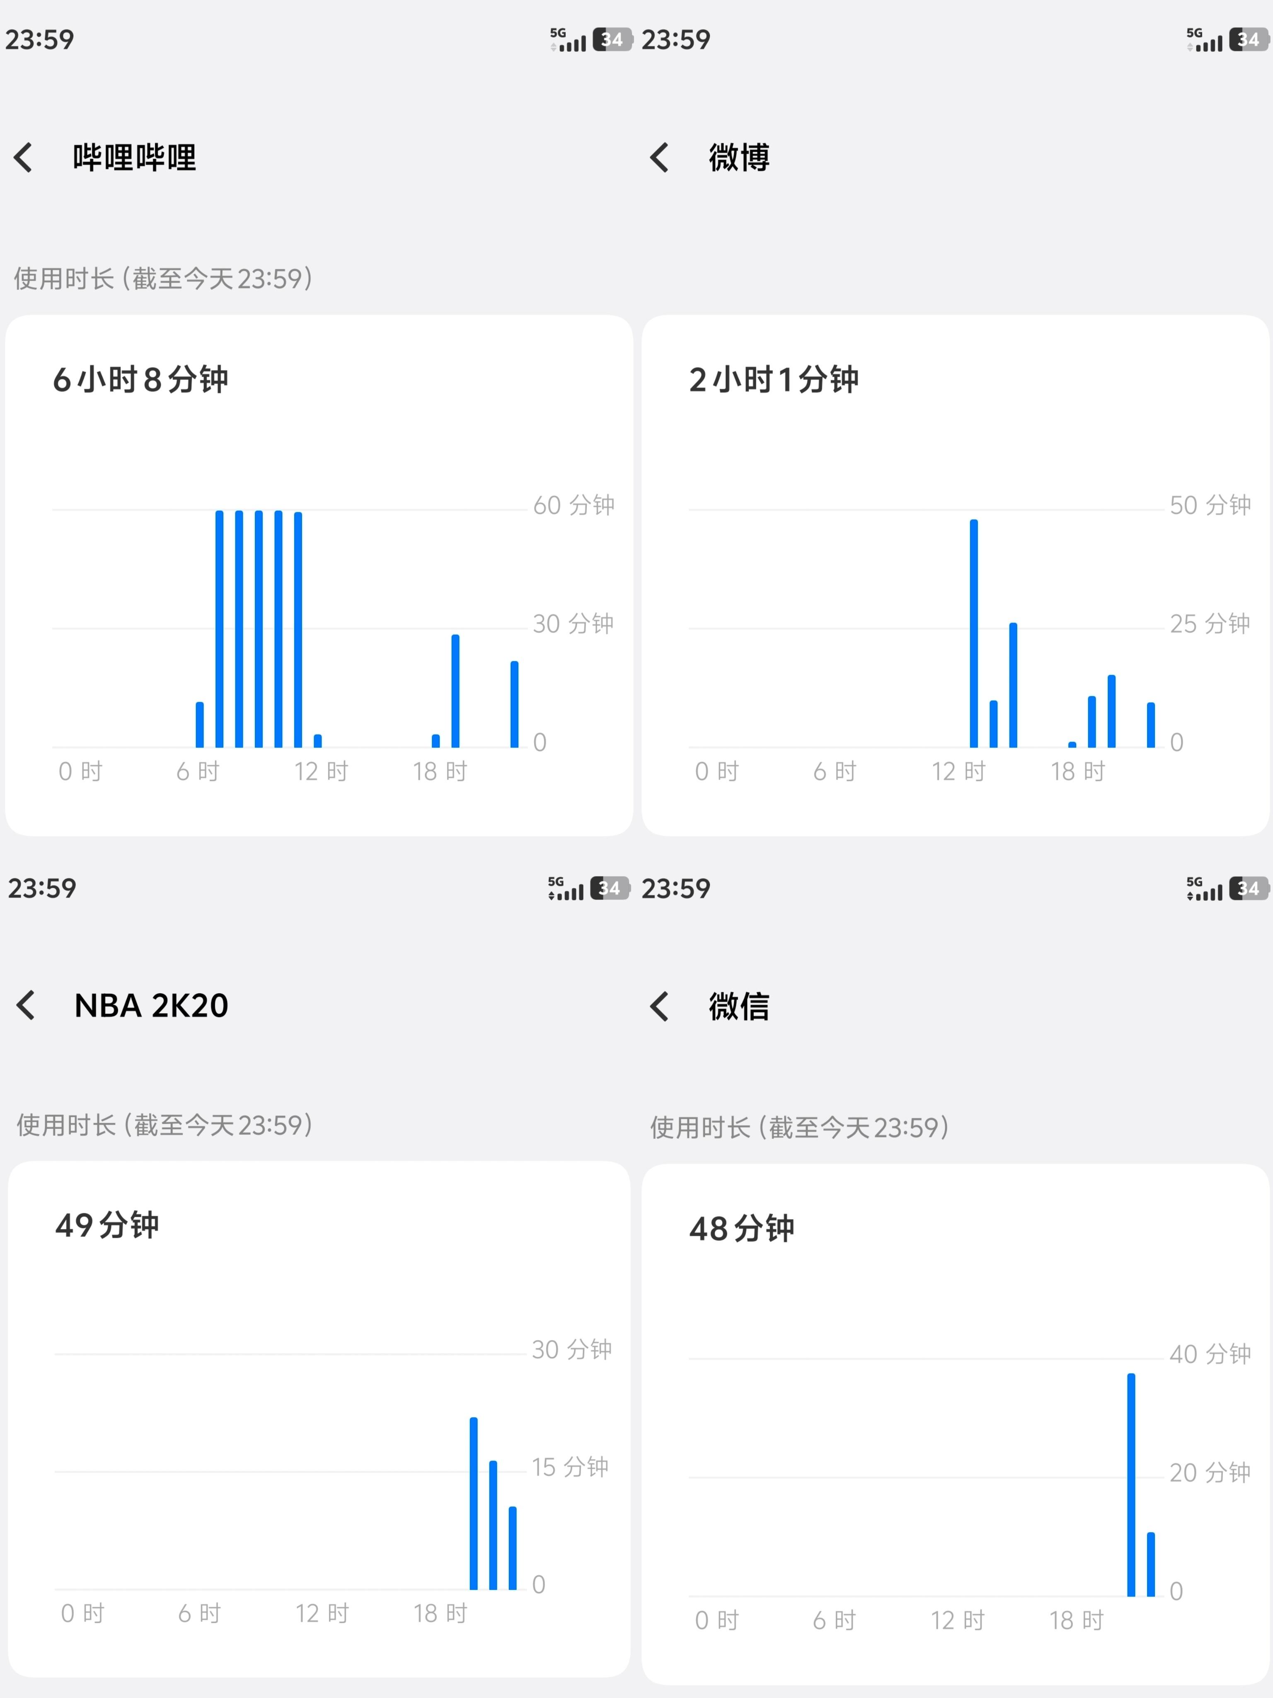This screenshot has width=1273, height=1698.
Task: Tap the 50 分钟 axis label
Action: (x=1210, y=505)
